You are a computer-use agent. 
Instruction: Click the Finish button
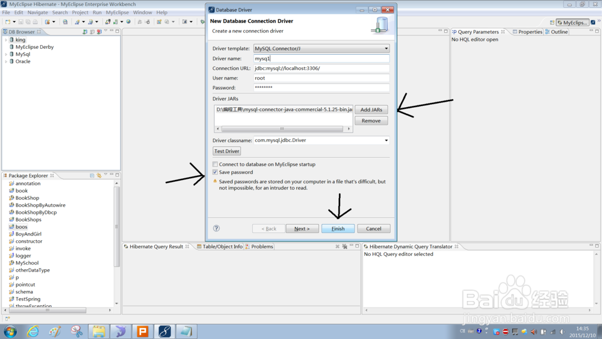pos(338,228)
